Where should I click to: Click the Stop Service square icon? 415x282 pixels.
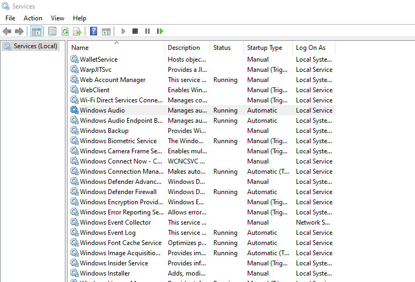coord(135,31)
